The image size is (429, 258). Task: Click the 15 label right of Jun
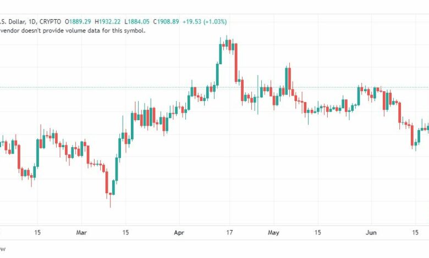pos(416,232)
